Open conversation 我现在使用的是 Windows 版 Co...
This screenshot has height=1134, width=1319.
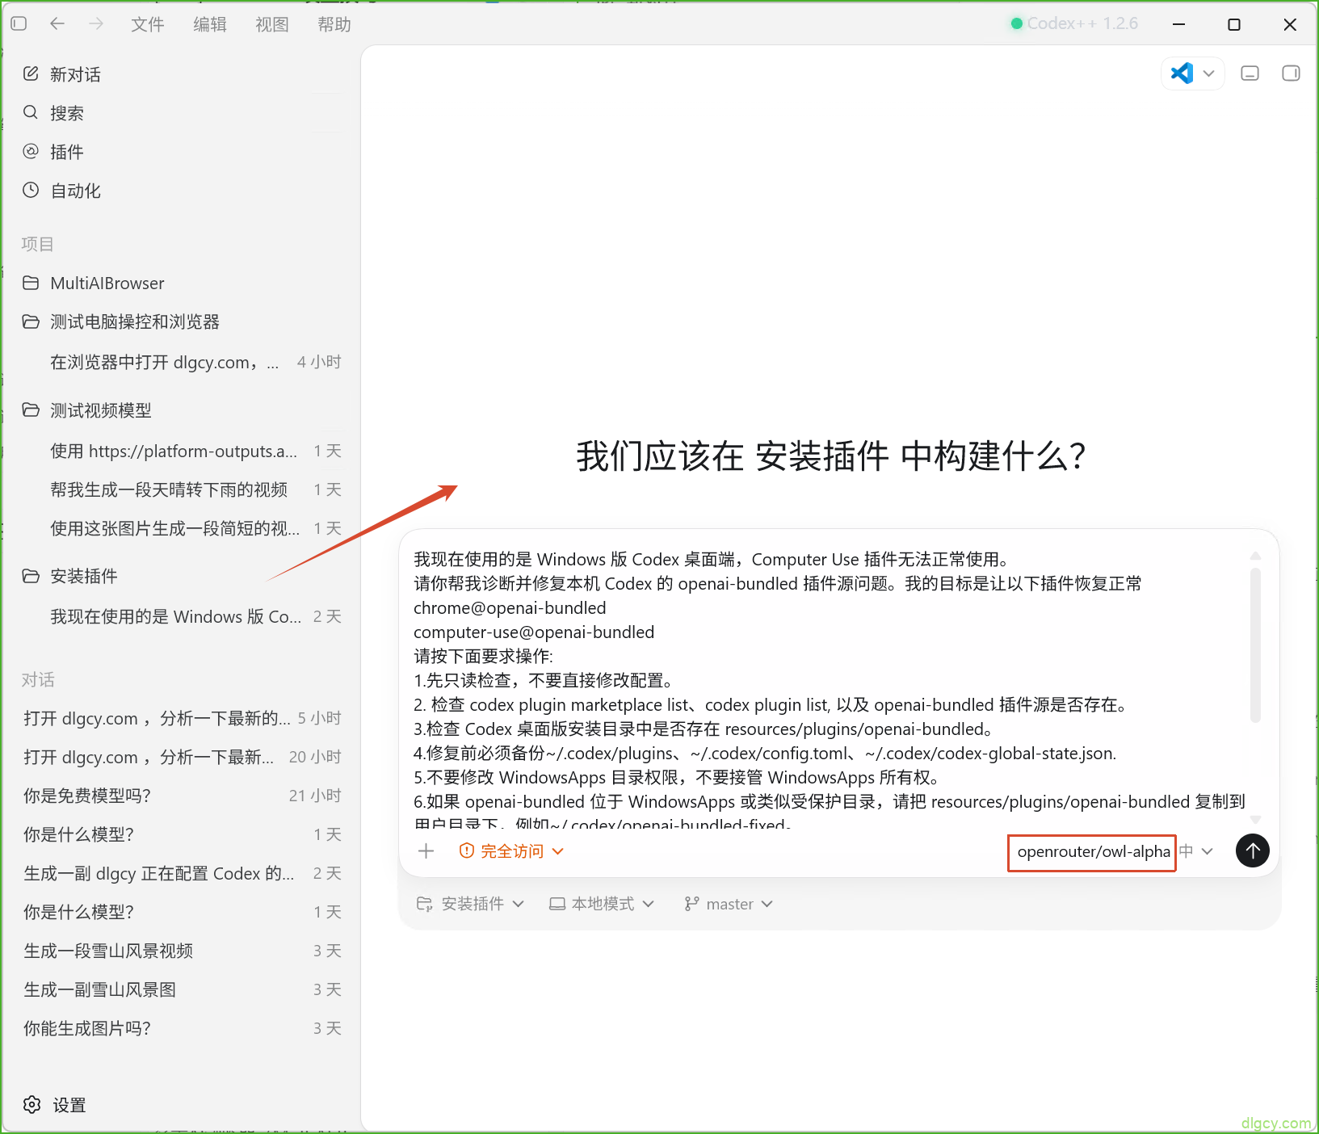click(x=182, y=616)
